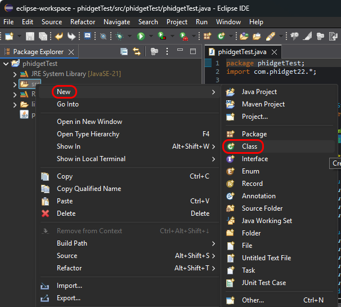Select Other... at bottom of New submenu
341x307 pixels.
(x=253, y=300)
